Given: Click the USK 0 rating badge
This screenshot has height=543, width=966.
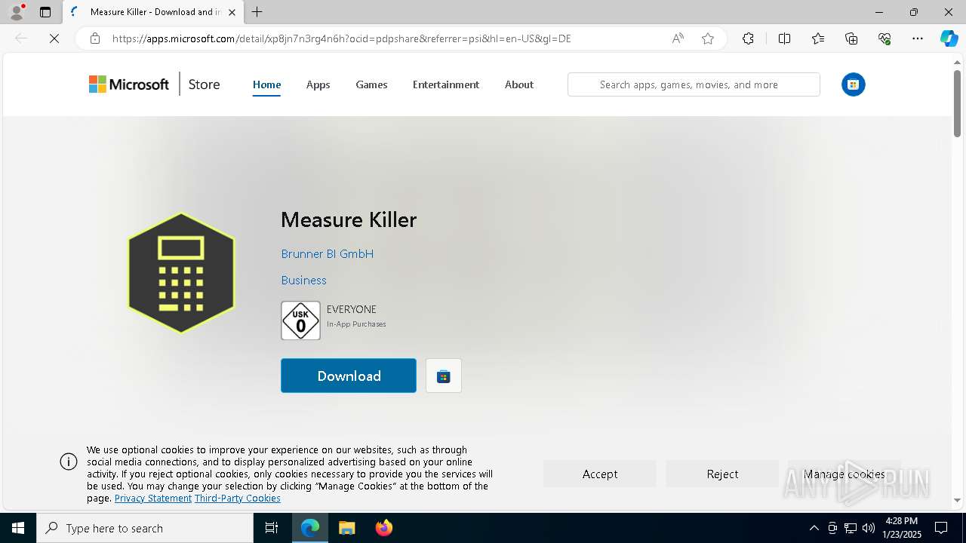Looking at the screenshot, I should (x=300, y=321).
